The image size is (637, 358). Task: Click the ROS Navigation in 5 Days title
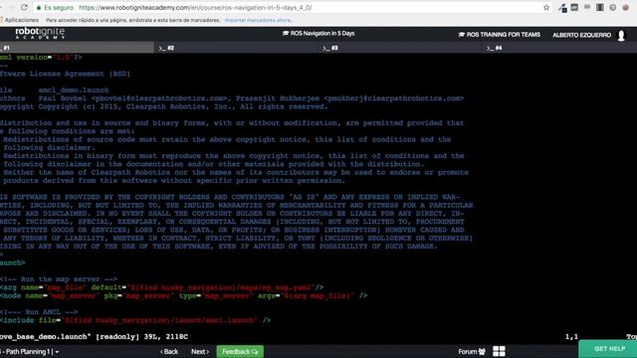[318, 33]
